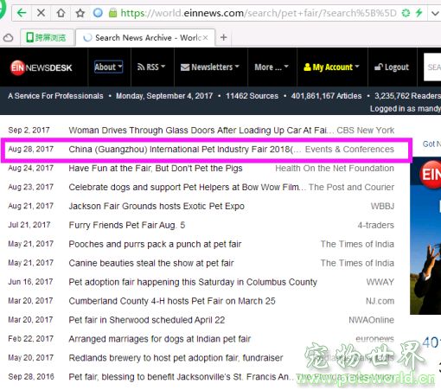Open the Newsletters dropdown menu
441x390 pixels.
(210, 67)
